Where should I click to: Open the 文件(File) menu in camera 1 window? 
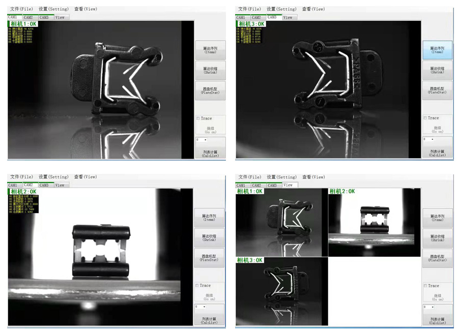coord(21,9)
